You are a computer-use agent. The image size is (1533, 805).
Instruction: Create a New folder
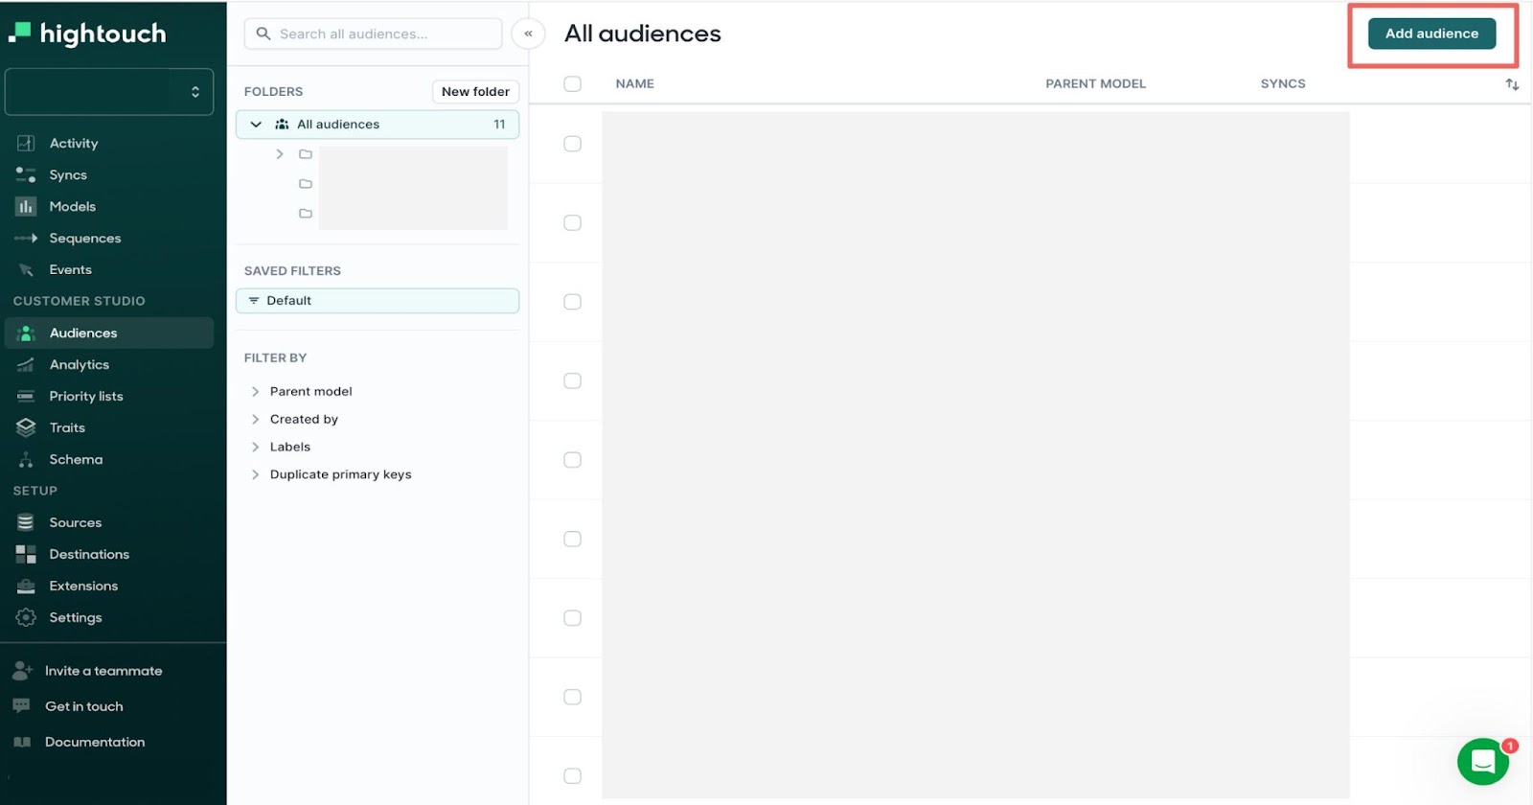pyautogui.click(x=475, y=92)
